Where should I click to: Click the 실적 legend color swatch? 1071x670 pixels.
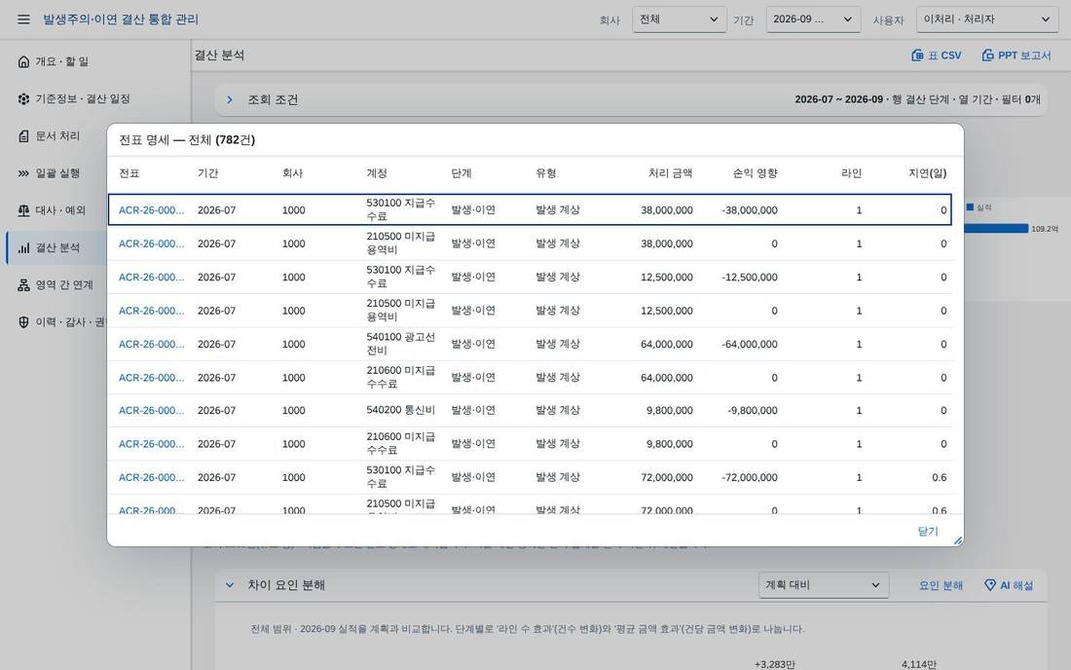coord(970,207)
